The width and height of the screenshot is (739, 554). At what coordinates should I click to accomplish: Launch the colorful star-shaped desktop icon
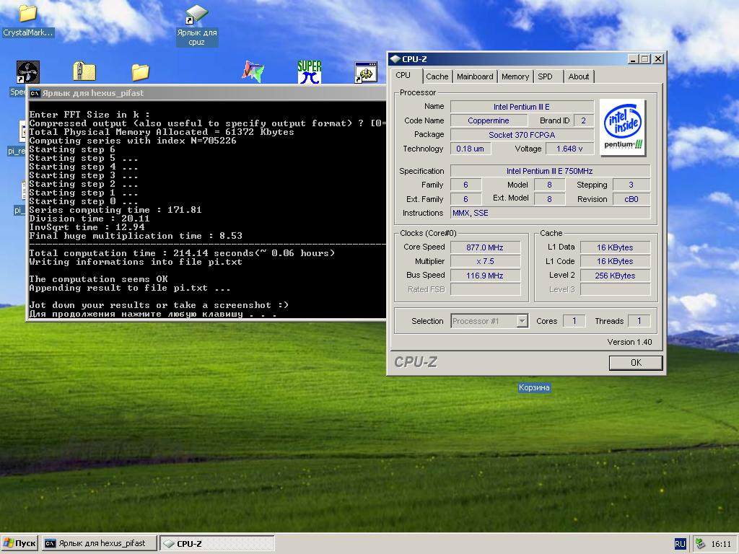pyautogui.click(x=253, y=71)
